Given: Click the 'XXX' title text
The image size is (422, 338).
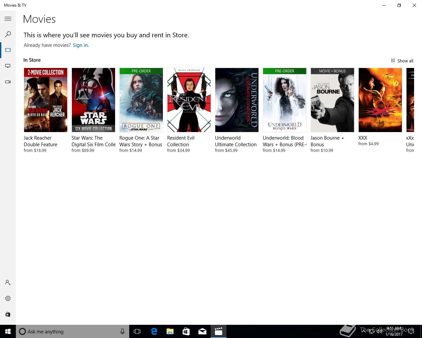Looking at the screenshot, I should (x=363, y=138).
